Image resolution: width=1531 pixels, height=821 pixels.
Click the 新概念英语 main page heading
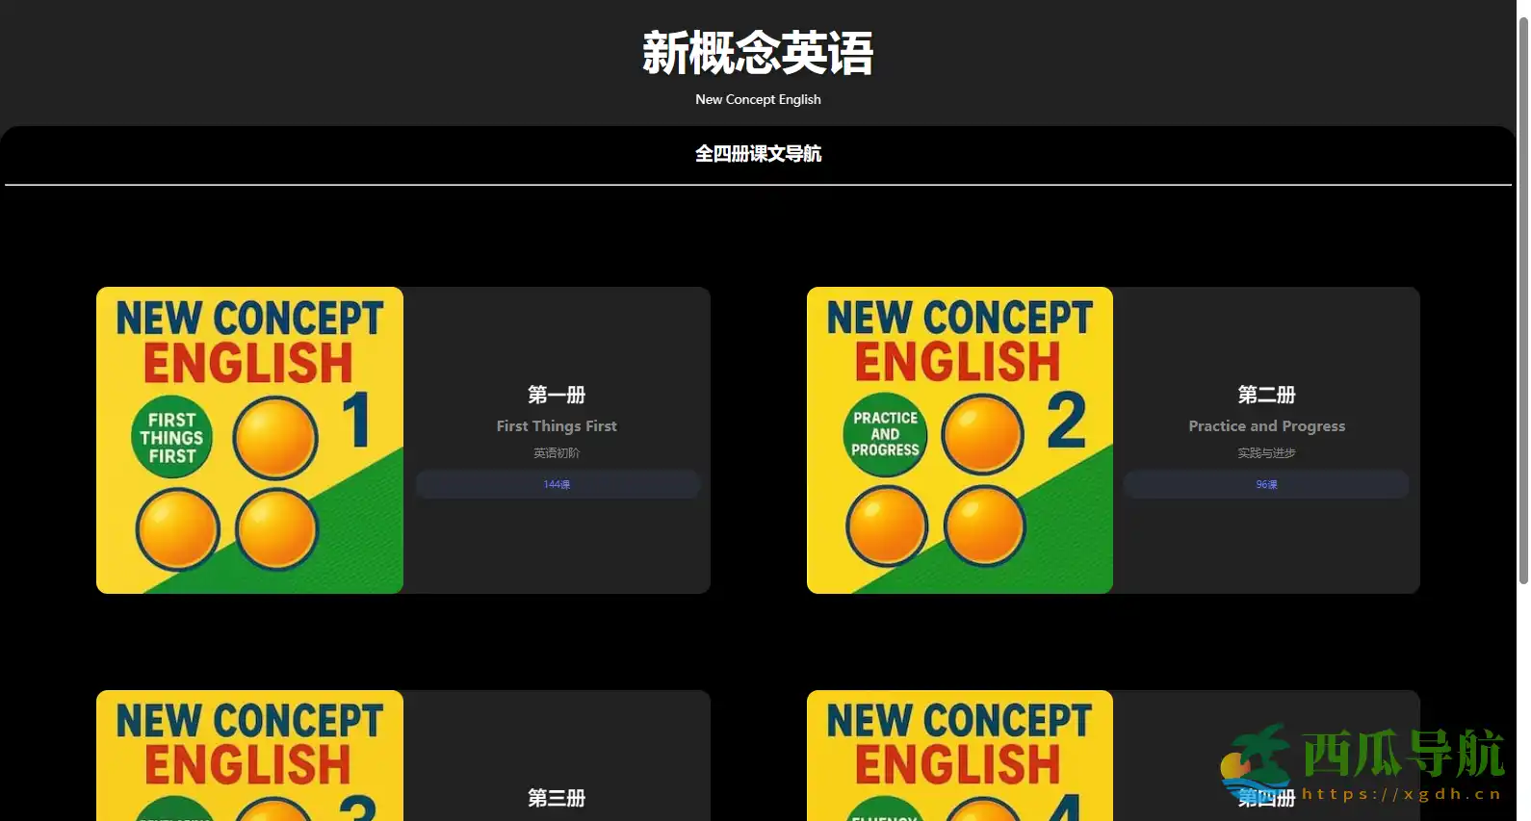point(758,53)
